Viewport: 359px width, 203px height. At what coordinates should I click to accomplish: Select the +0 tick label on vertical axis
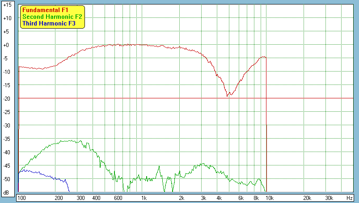pyautogui.click(x=7, y=45)
